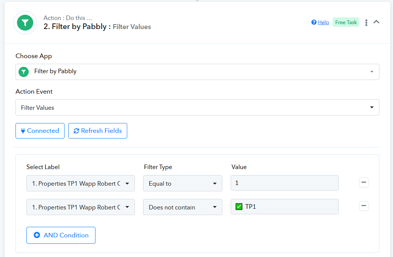Viewport: 393px width, 257px height.
Task: Click the Filter Values step title text
Action: pos(132,27)
